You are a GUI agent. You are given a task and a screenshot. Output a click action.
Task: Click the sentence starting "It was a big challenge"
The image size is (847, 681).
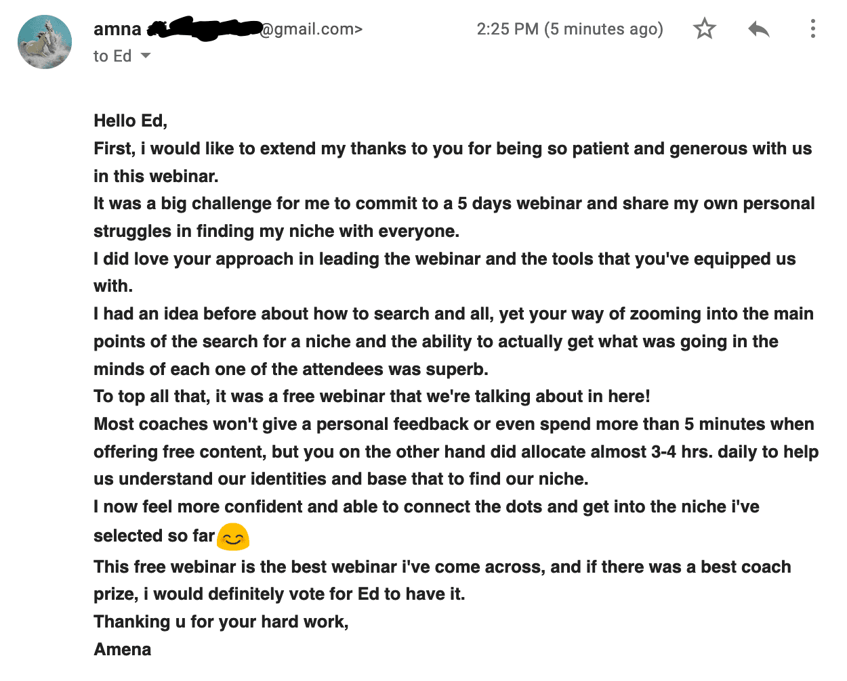pyautogui.click(x=454, y=204)
